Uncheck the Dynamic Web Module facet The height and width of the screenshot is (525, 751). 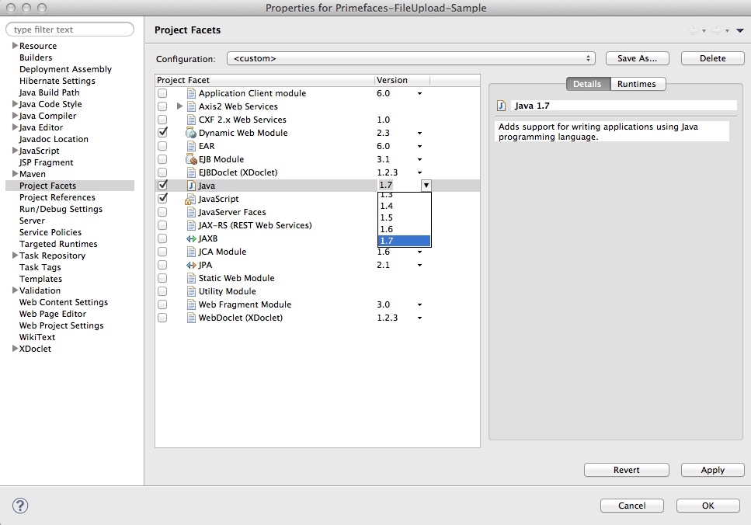163,132
